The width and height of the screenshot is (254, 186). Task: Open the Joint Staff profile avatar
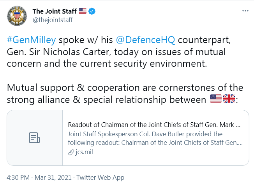click(17, 16)
